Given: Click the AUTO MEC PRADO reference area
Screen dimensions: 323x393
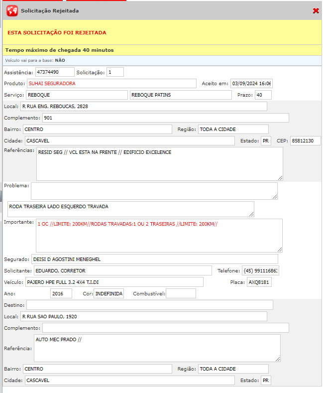Looking at the screenshot, I should (x=157, y=348).
